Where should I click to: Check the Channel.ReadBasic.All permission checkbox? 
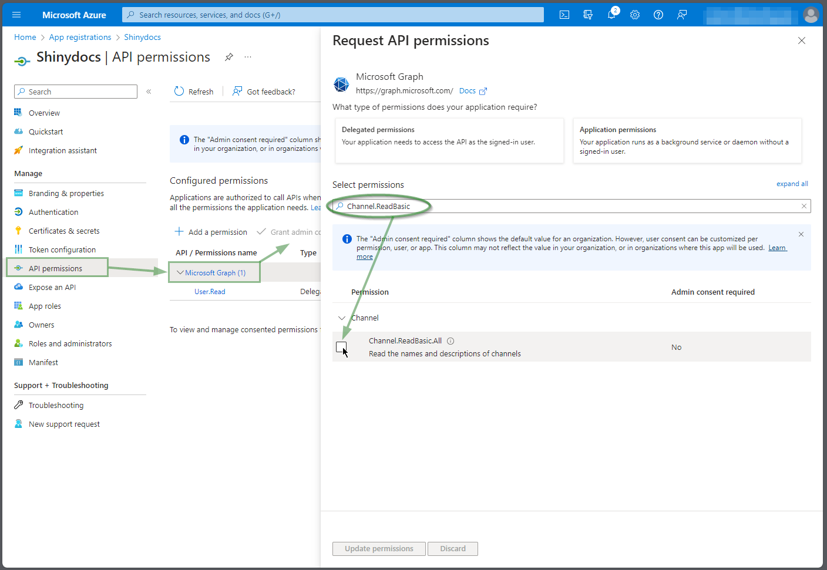click(341, 347)
